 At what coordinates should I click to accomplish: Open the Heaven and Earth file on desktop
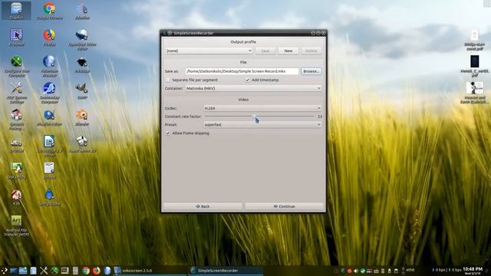click(x=474, y=92)
